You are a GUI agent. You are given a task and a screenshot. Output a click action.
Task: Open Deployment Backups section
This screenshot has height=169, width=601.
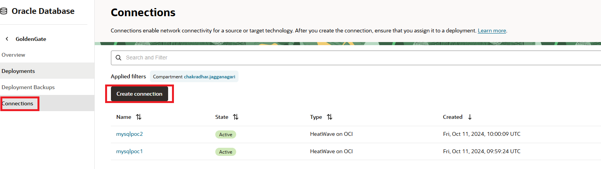coord(28,87)
